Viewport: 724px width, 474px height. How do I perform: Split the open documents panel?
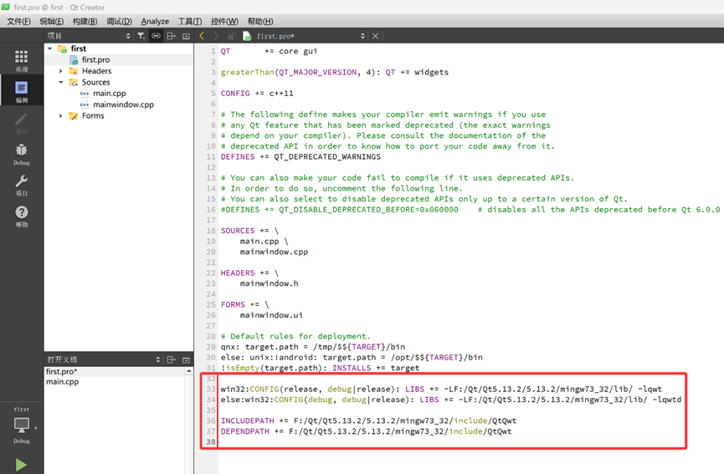point(172,359)
